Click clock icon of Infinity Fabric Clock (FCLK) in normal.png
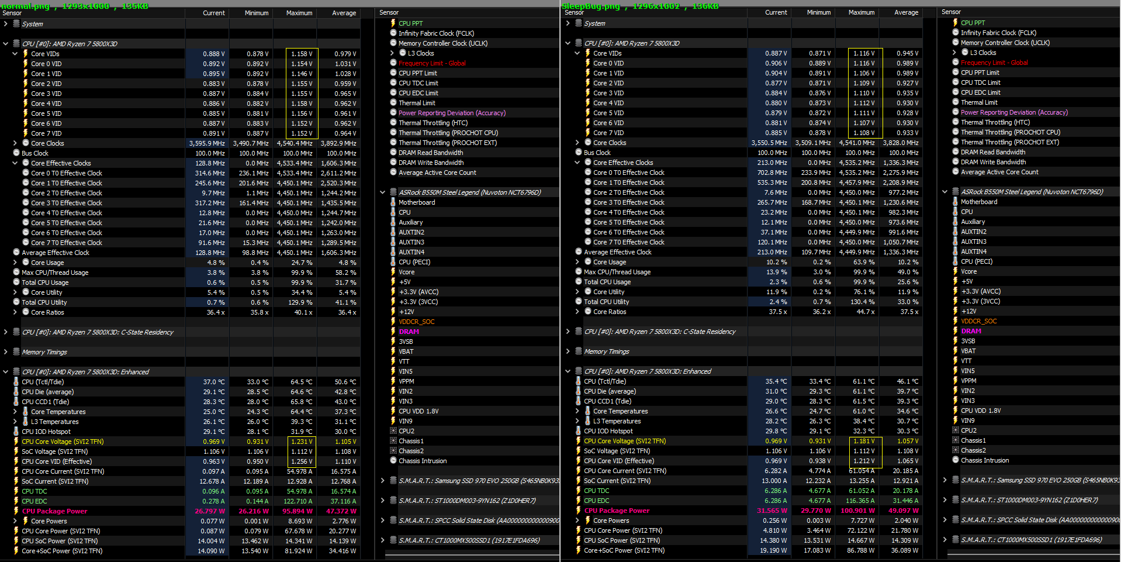The width and height of the screenshot is (1121, 562). tap(393, 33)
